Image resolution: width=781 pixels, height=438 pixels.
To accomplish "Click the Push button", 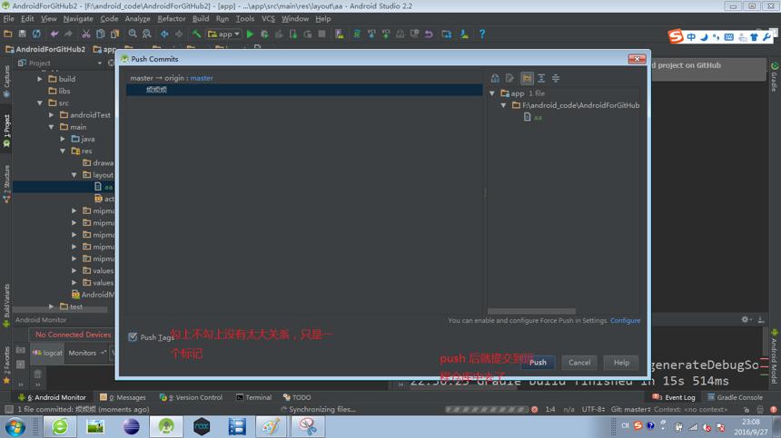I will click(538, 363).
